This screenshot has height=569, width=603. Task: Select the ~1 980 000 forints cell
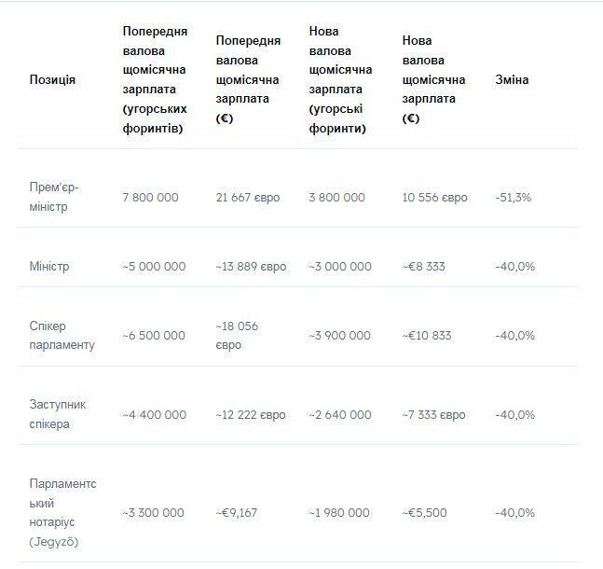[339, 513]
